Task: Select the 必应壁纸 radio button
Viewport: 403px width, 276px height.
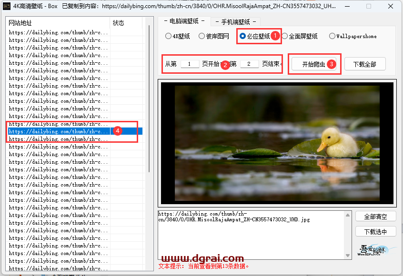Action: [x=243, y=36]
